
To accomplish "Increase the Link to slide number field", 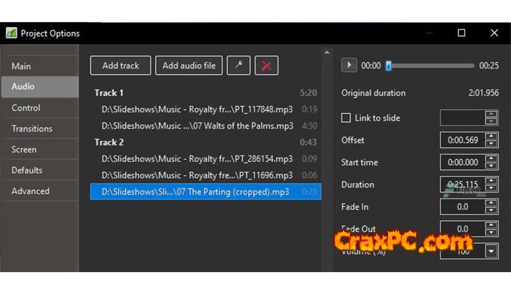I will coord(491,114).
